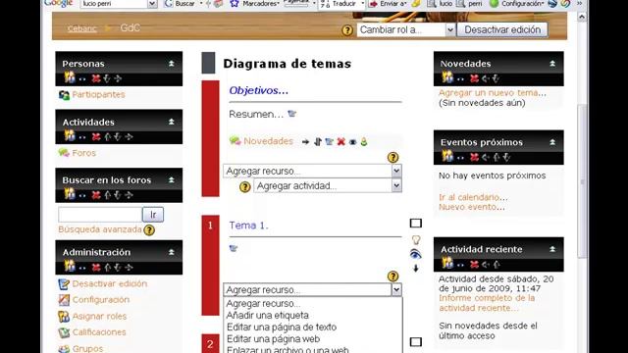The image size is (628, 353).
Task: Toggle hide eye icon in Actividad reciente block
Action: [460, 266]
